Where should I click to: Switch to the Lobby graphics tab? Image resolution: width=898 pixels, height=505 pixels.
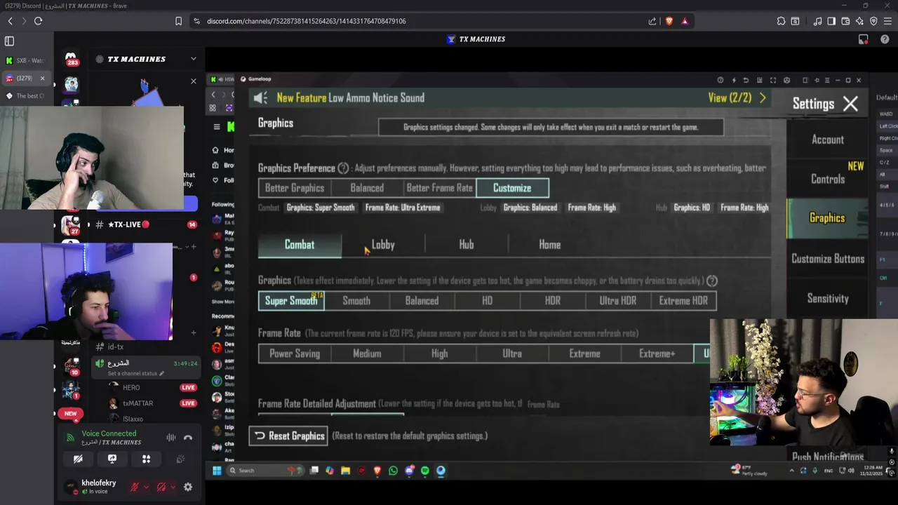click(x=383, y=245)
